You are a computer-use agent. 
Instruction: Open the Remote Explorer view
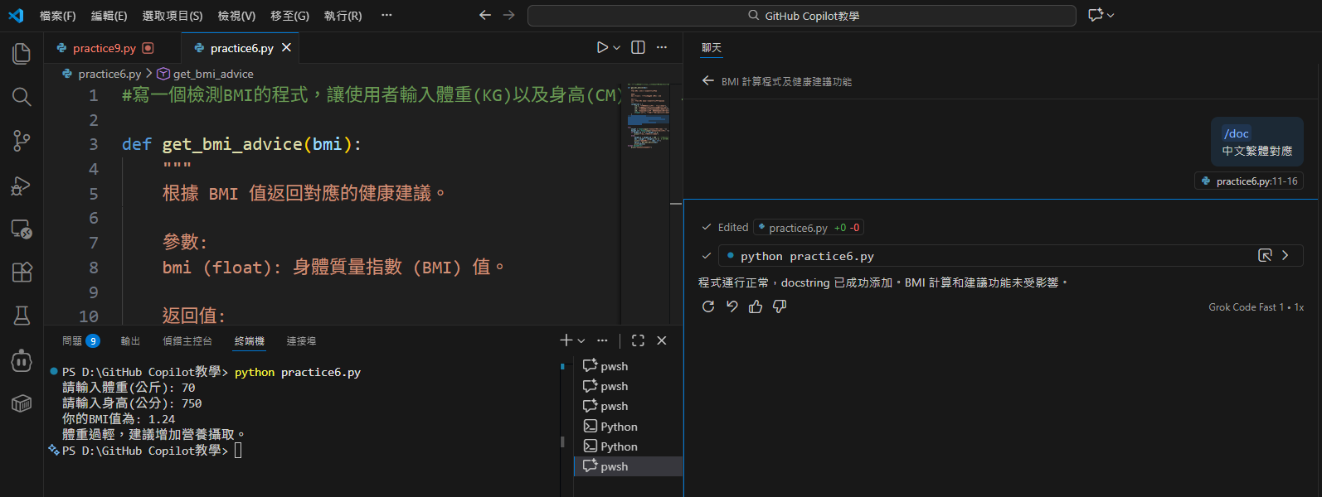(22, 229)
